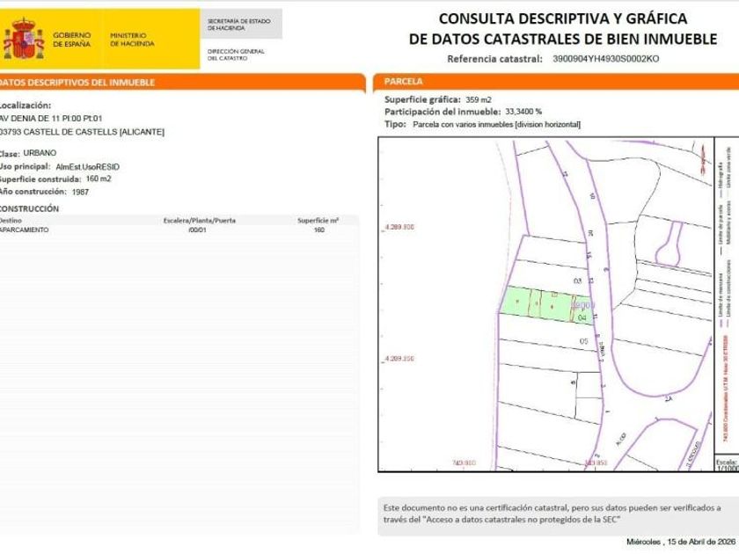Click the 'Año construcción:' label
This screenshot has width=739, height=554.
pos(33,192)
